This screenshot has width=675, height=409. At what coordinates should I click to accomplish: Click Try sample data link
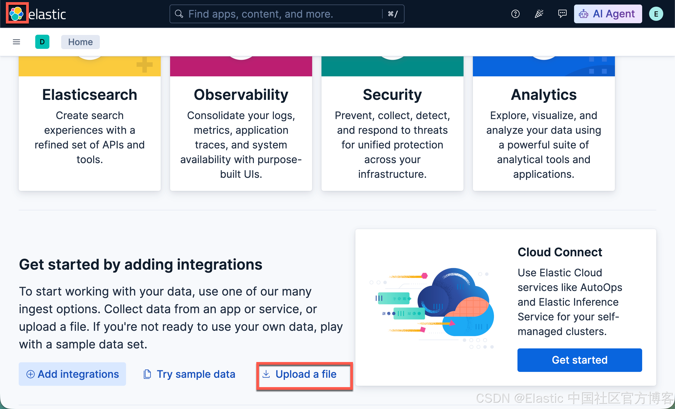coord(189,374)
